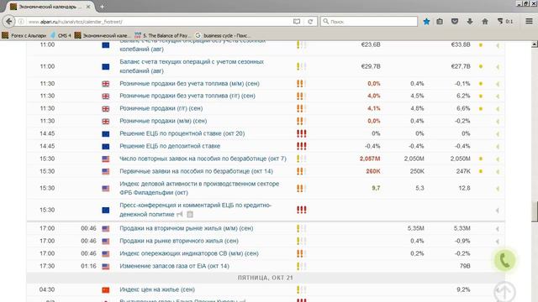Open Решение ЕЦБ по депозитной ставке link
This screenshot has width=538, height=302.
pos(170,146)
